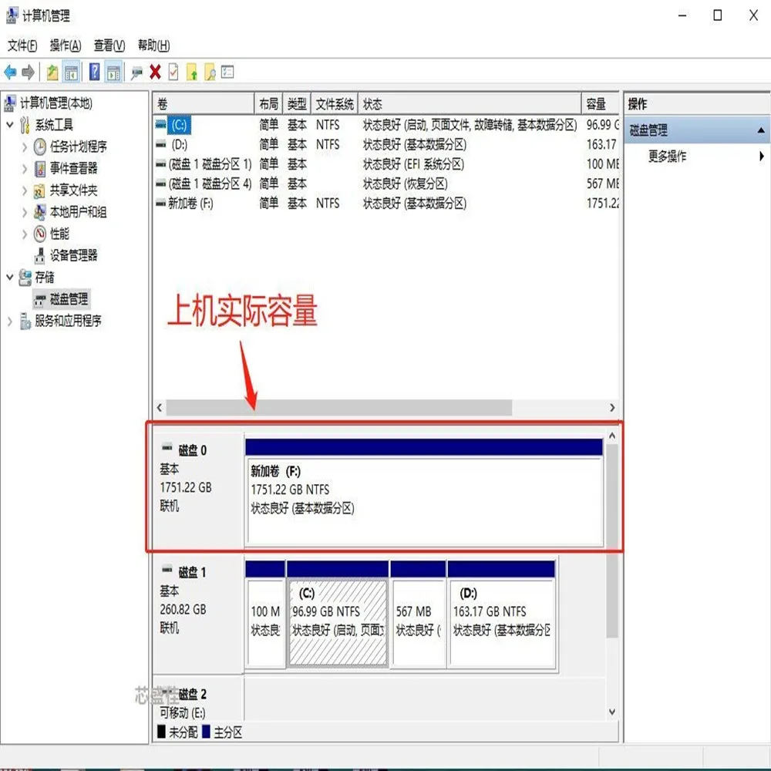Click the drive icon beside 新加卷 (F:) row

[160, 203]
